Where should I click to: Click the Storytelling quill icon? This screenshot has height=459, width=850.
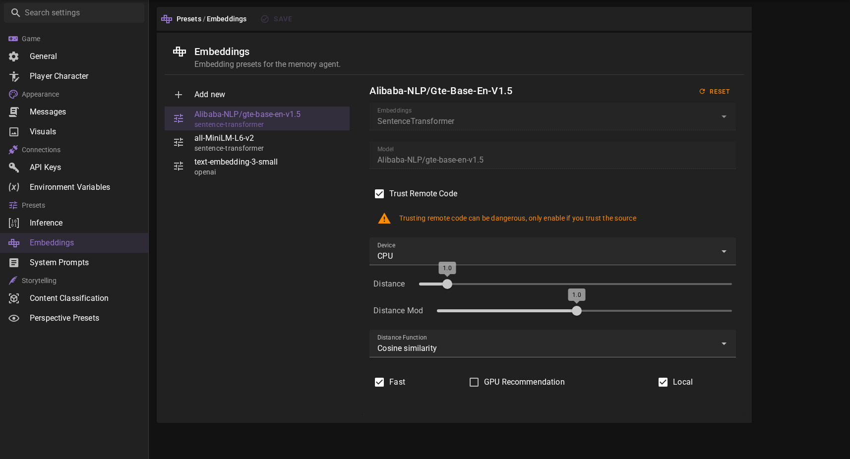coord(13,281)
